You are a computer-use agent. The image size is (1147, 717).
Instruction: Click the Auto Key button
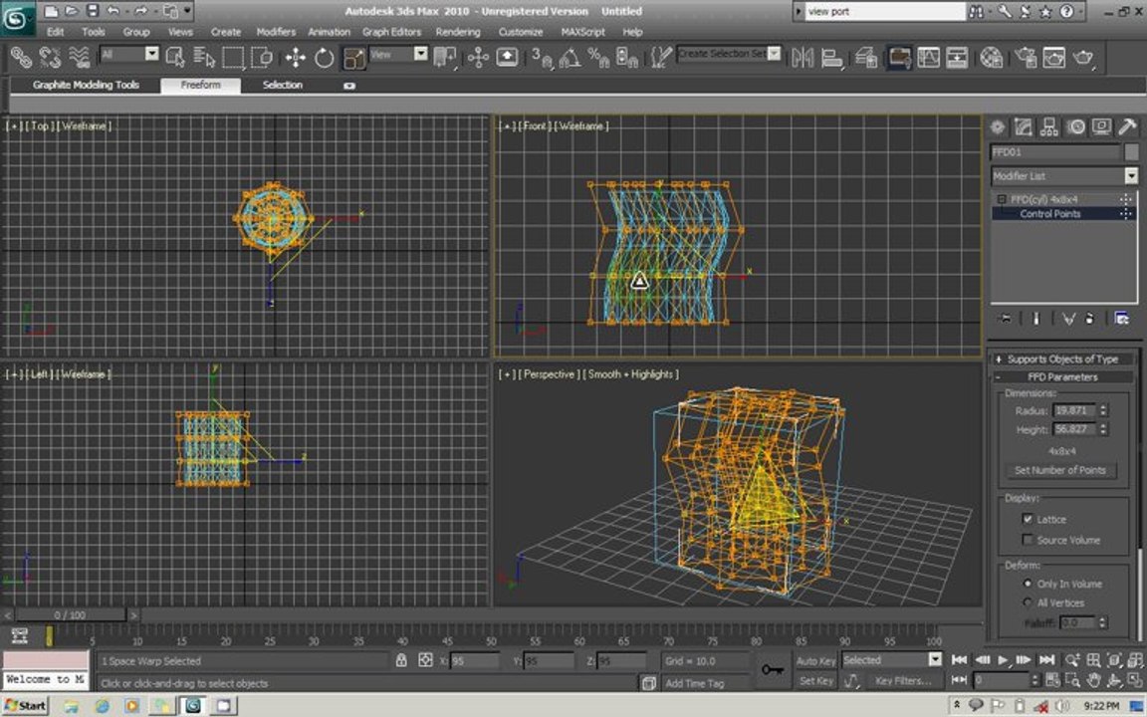pos(814,660)
